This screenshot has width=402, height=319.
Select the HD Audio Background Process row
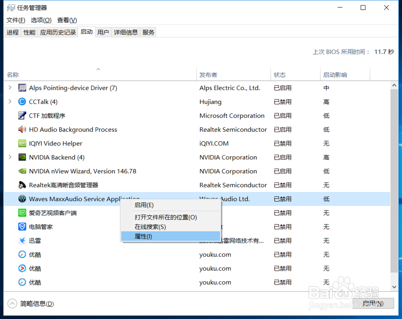[x=197, y=129]
